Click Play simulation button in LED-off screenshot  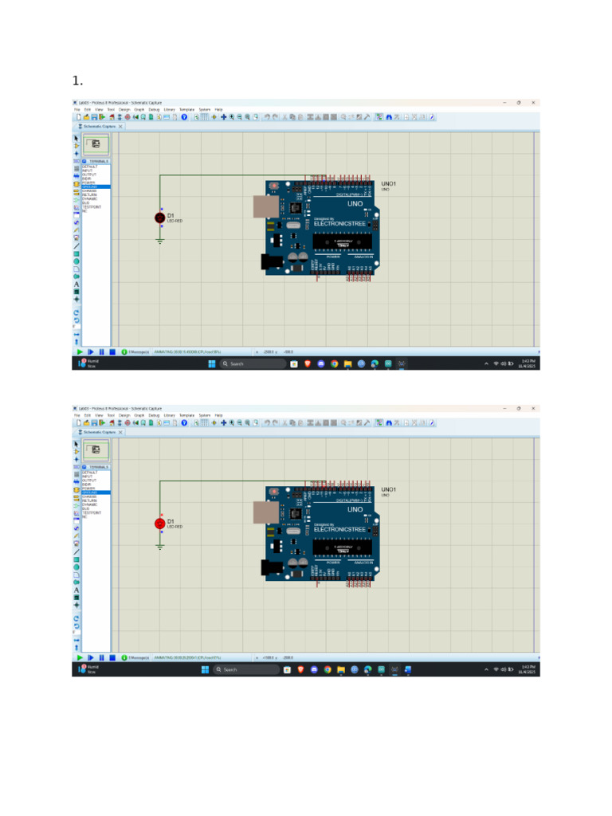tap(80, 351)
